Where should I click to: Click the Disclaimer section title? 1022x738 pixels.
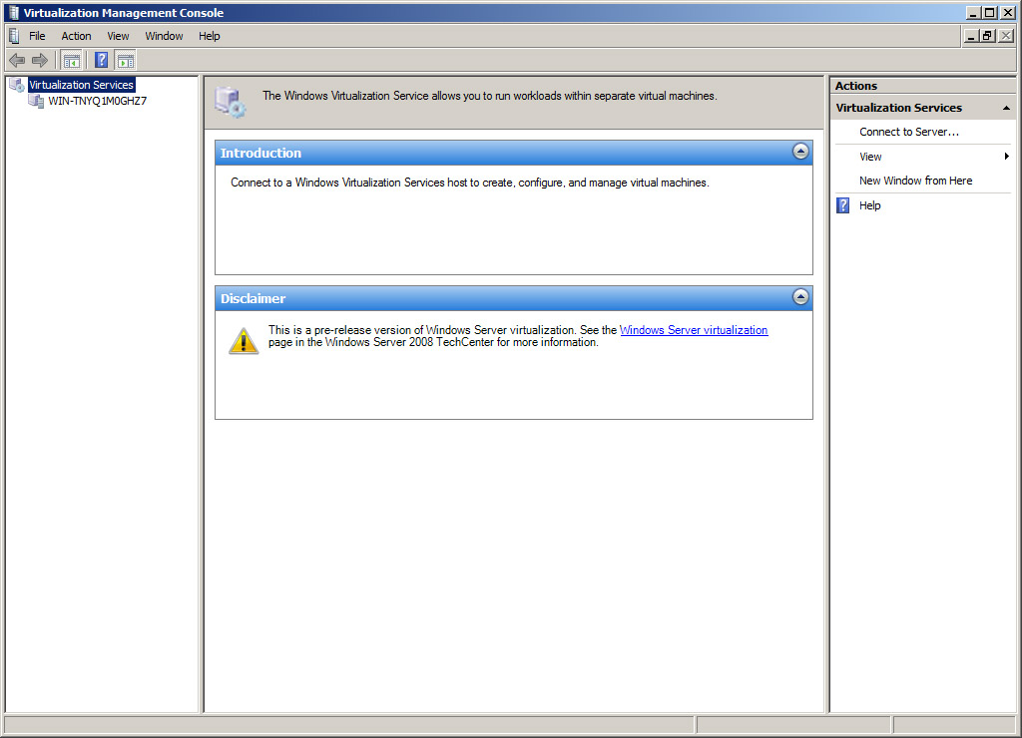click(253, 298)
